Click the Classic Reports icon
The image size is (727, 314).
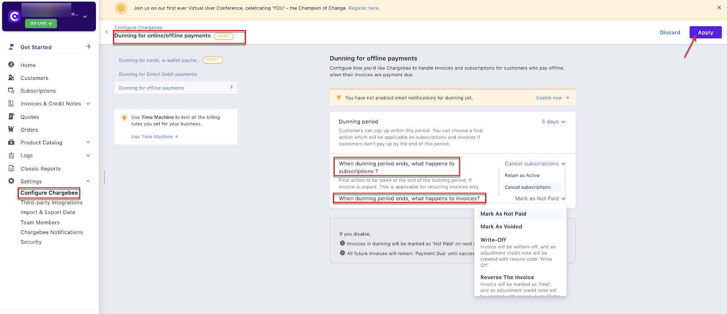tap(11, 168)
